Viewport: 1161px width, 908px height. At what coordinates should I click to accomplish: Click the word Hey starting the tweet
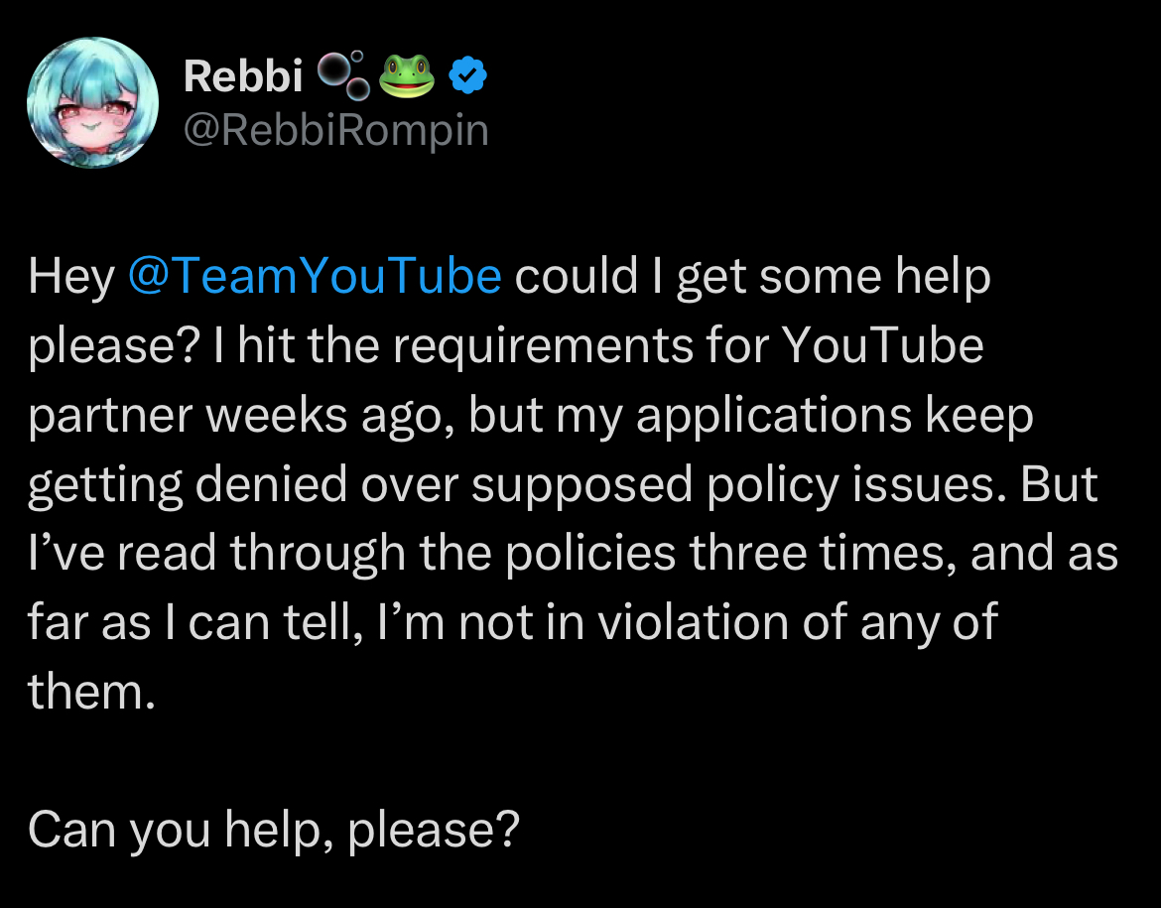pyautogui.click(x=71, y=276)
